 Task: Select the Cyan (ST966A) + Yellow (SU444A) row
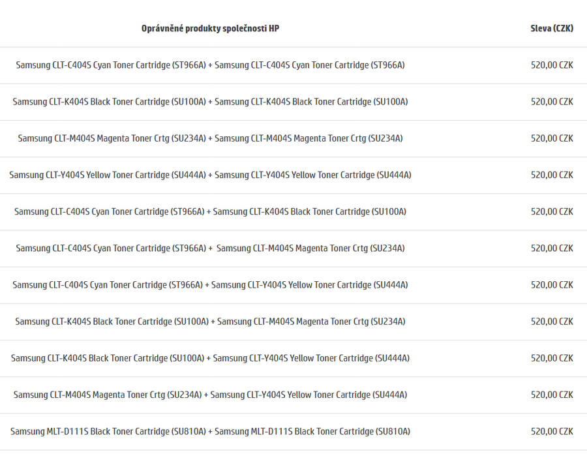(293, 286)
